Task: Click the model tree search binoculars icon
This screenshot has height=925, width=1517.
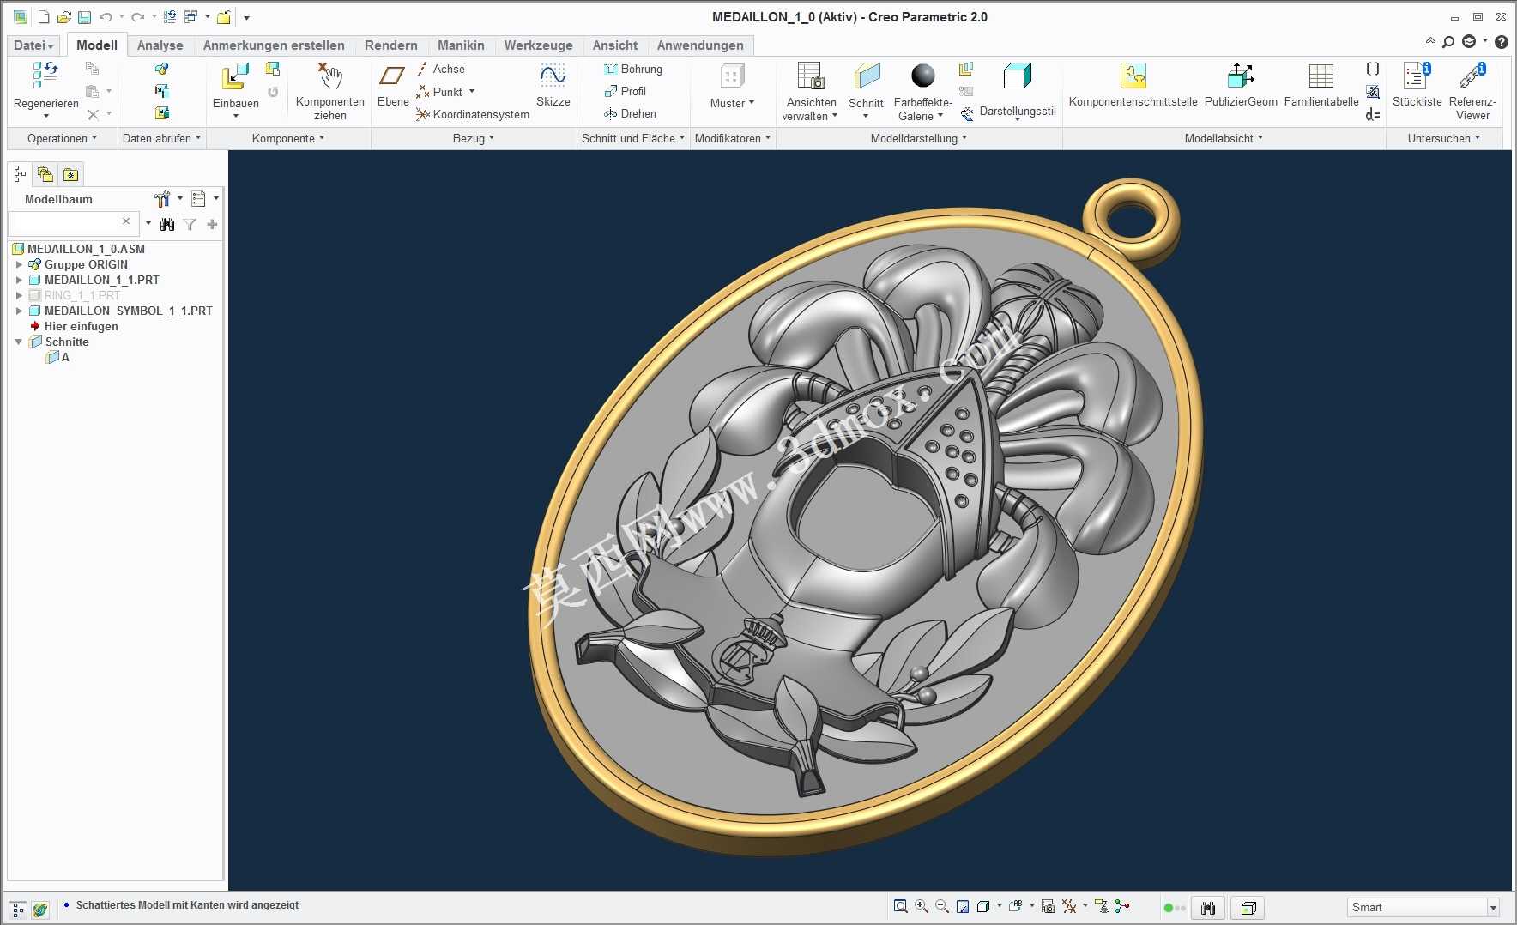Action: pyautogui.click(x=167, y=224)
